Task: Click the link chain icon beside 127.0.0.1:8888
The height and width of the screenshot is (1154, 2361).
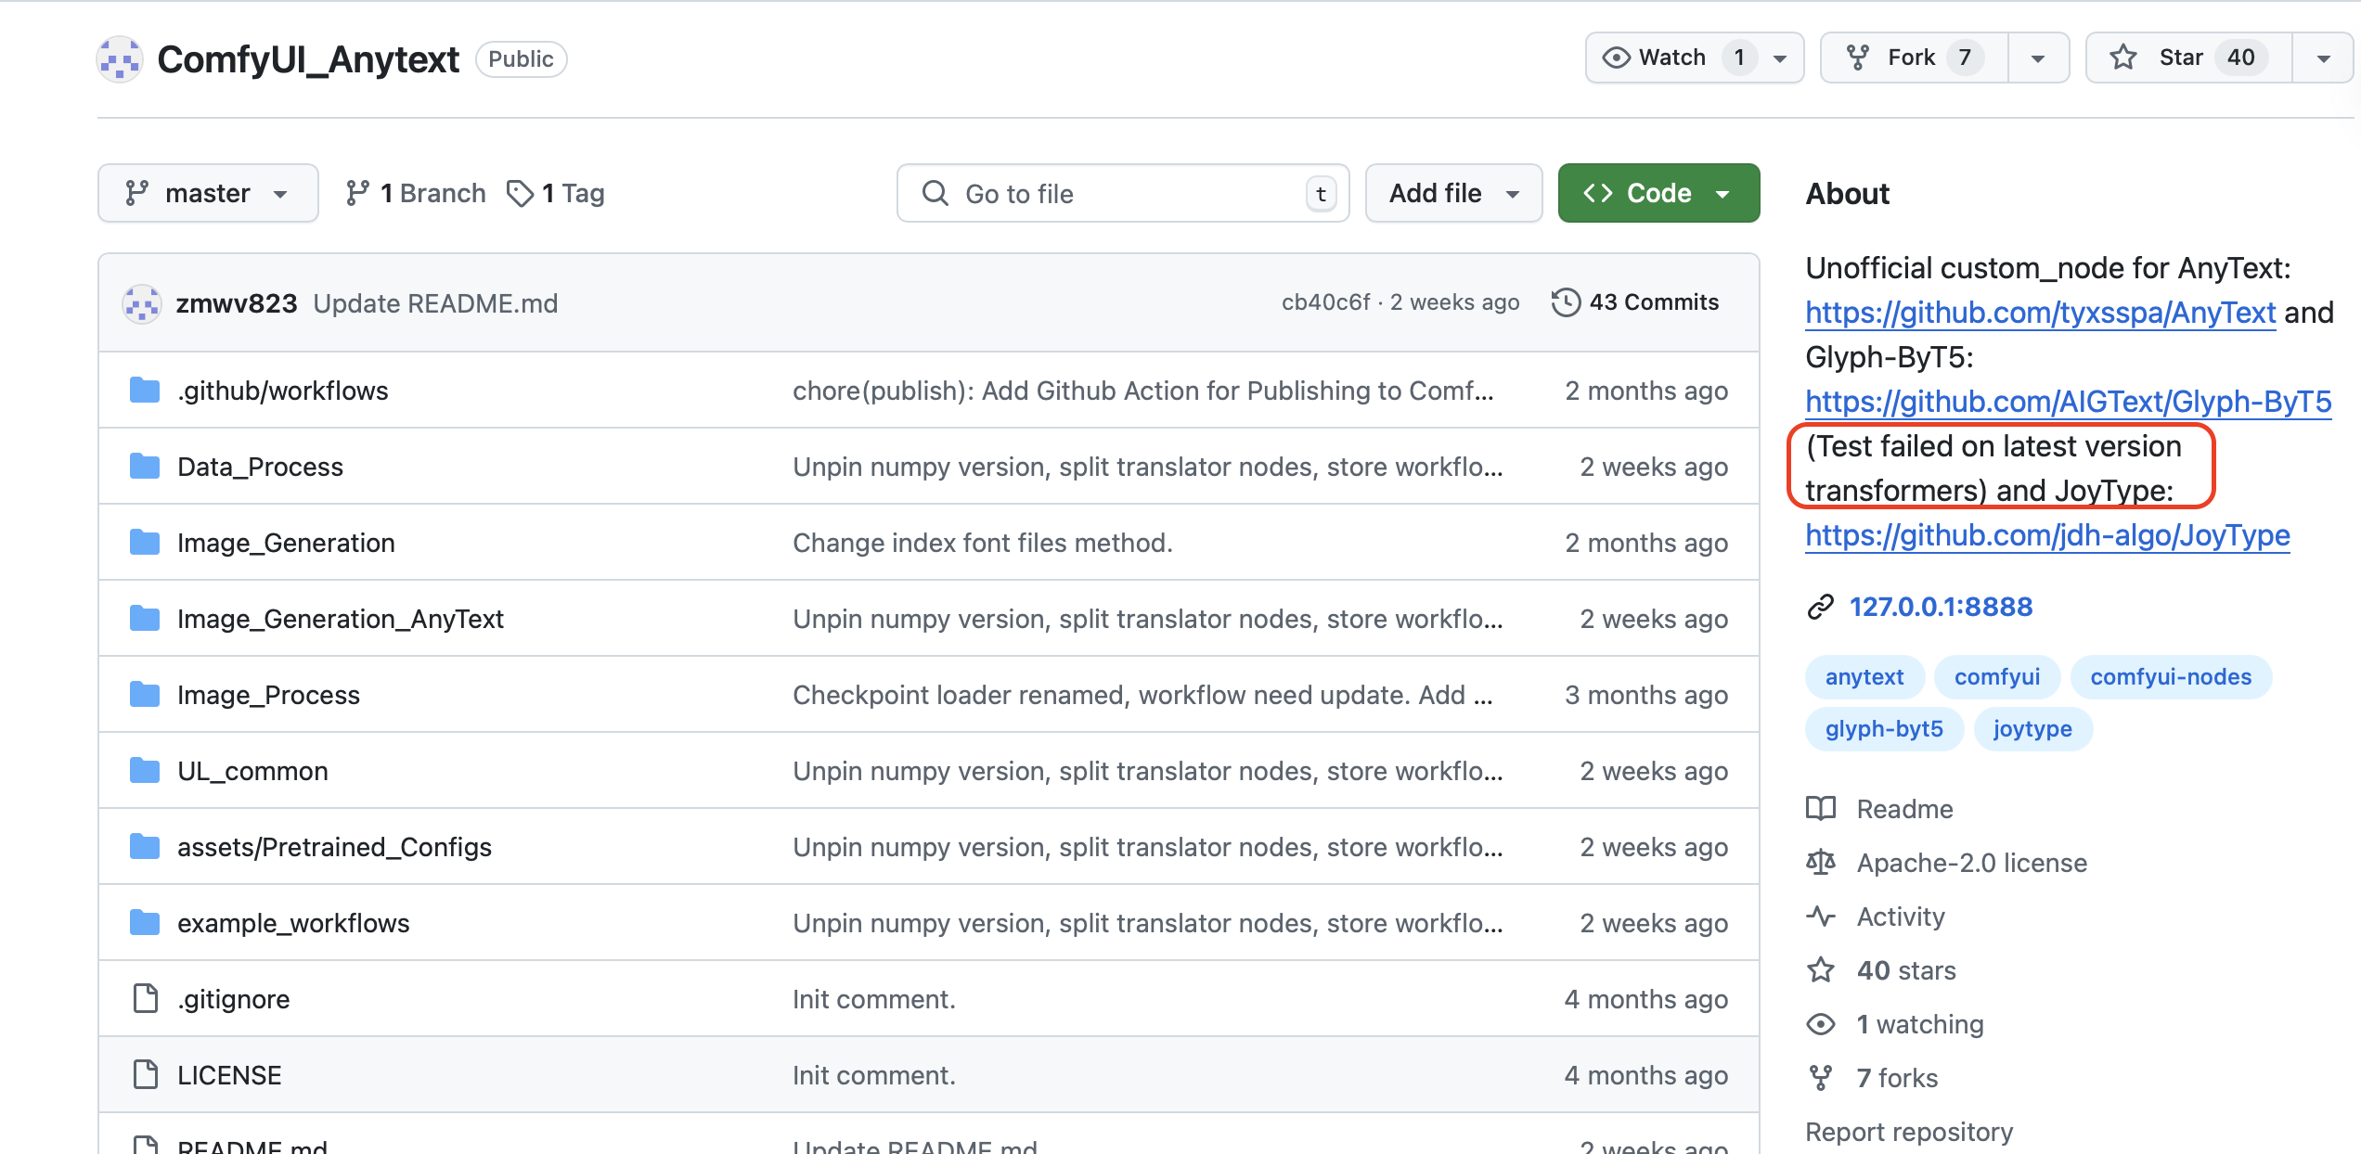Action: pyautogui.click(x=1821, y=607)
